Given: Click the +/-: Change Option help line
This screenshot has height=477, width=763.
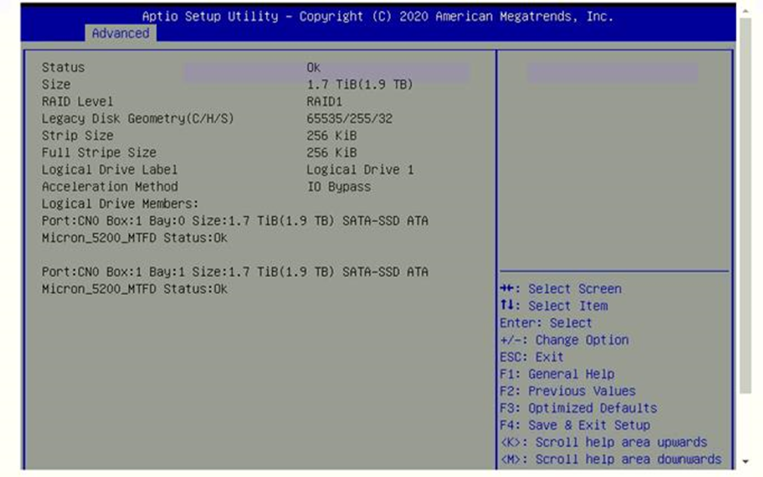Looking at the screenshot, I should click(x=565, y=340).
